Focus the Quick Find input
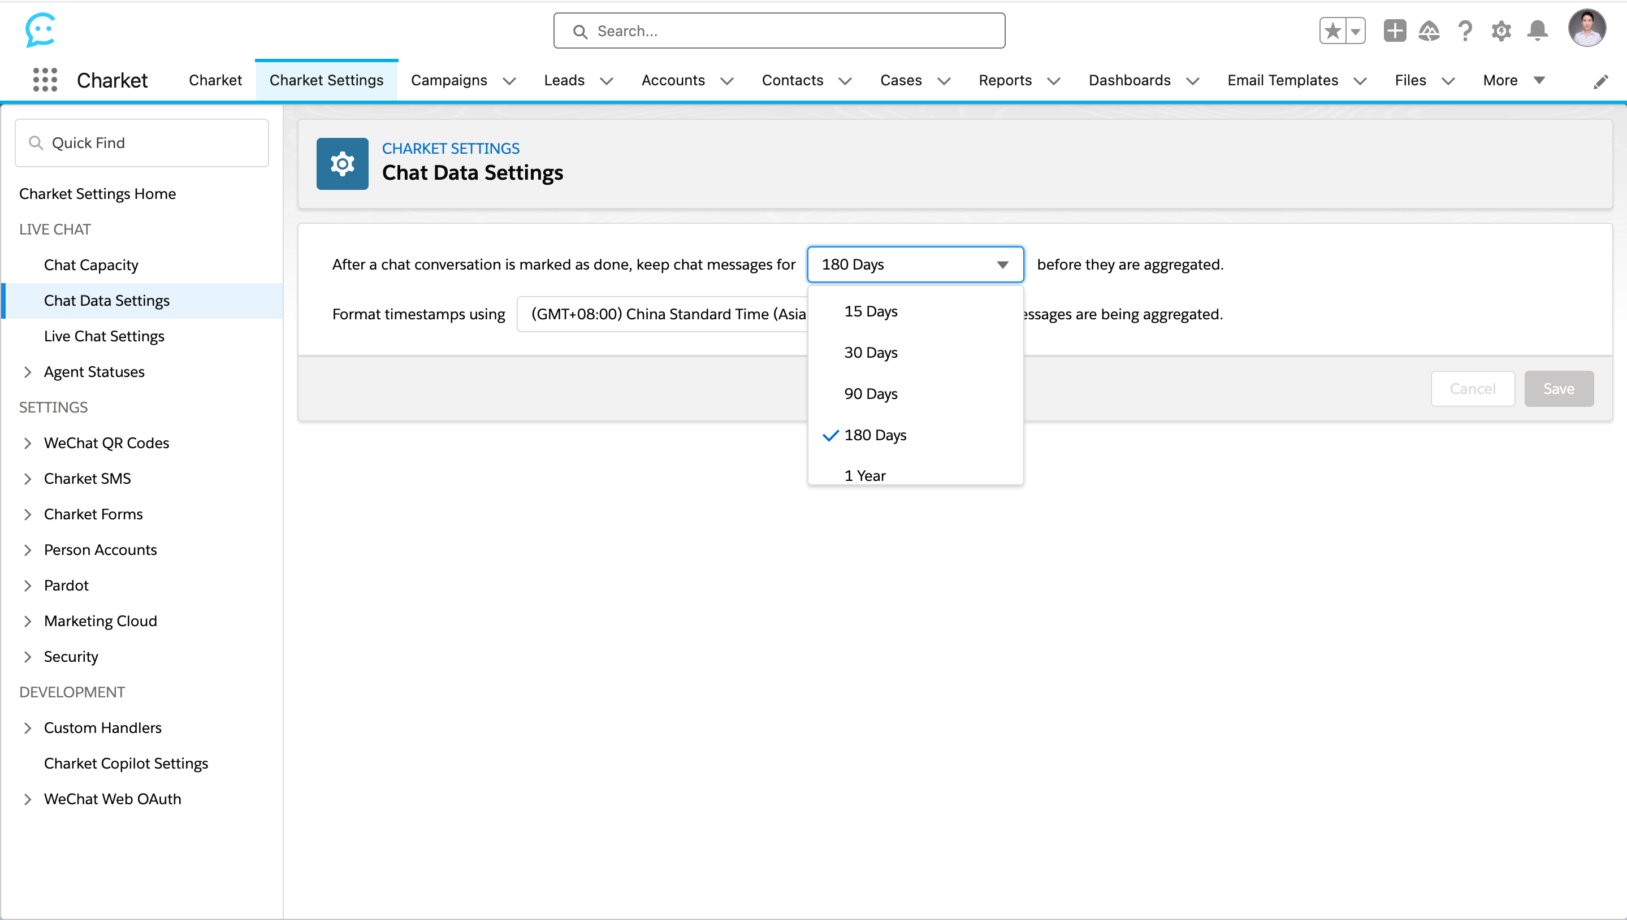Viewport: 1627px width, 920px height. (x=141, y=143)
